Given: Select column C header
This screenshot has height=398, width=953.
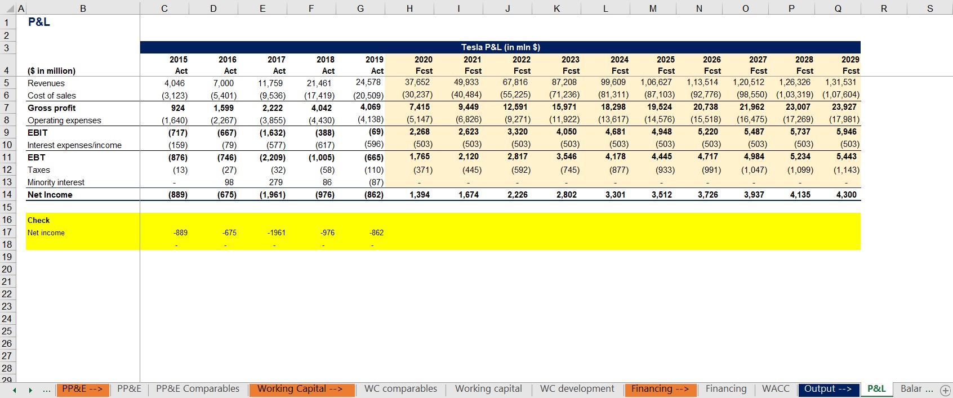Looking at the screenshot, I should click(x=164, y=8).
